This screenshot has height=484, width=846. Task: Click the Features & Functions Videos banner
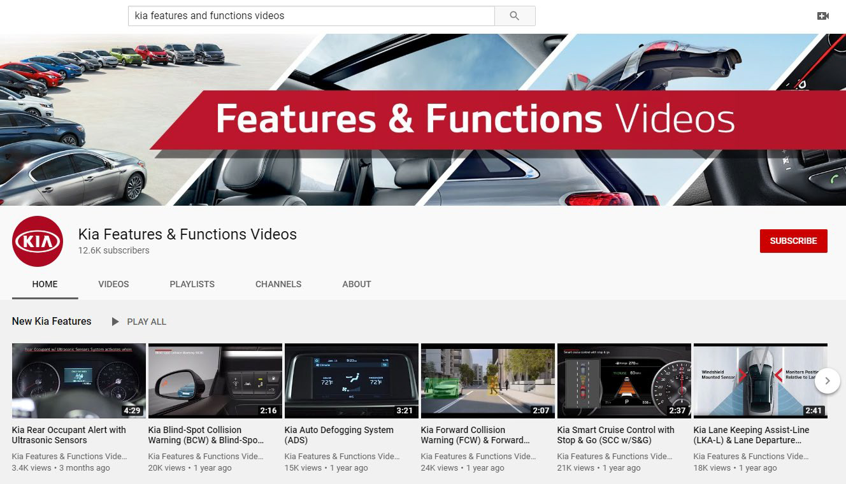coord(423,120)
